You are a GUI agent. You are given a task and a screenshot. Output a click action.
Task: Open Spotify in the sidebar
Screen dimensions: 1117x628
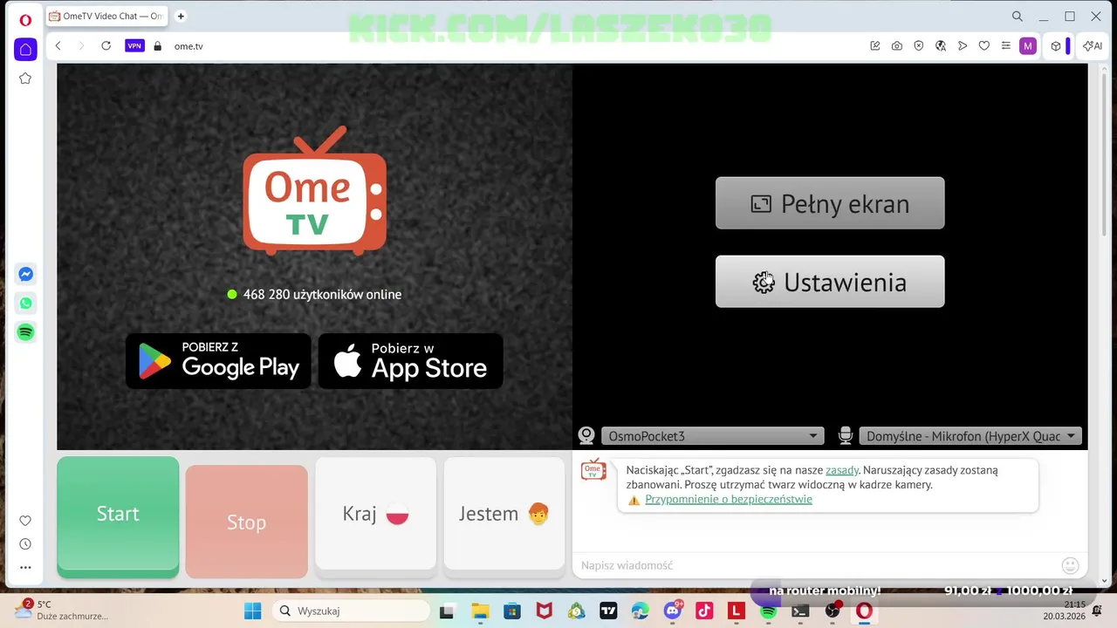26,332
